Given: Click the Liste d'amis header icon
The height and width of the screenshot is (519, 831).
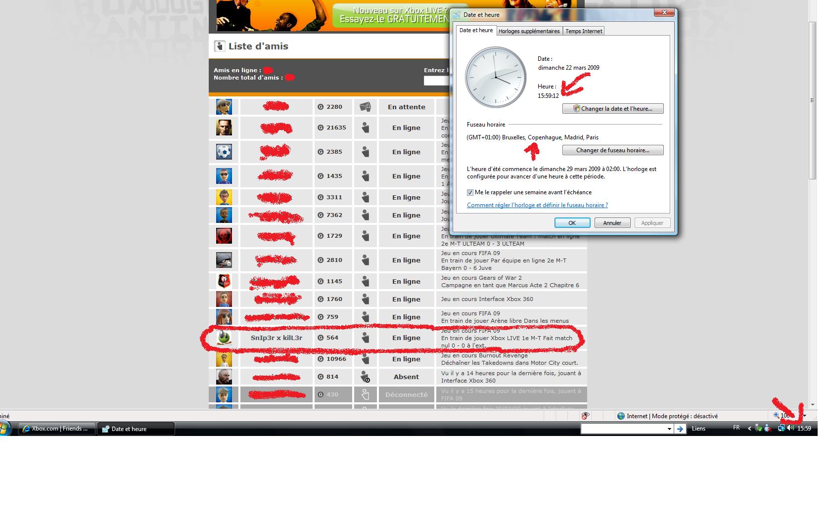Looking at the screenshot, I should [220, 46].
